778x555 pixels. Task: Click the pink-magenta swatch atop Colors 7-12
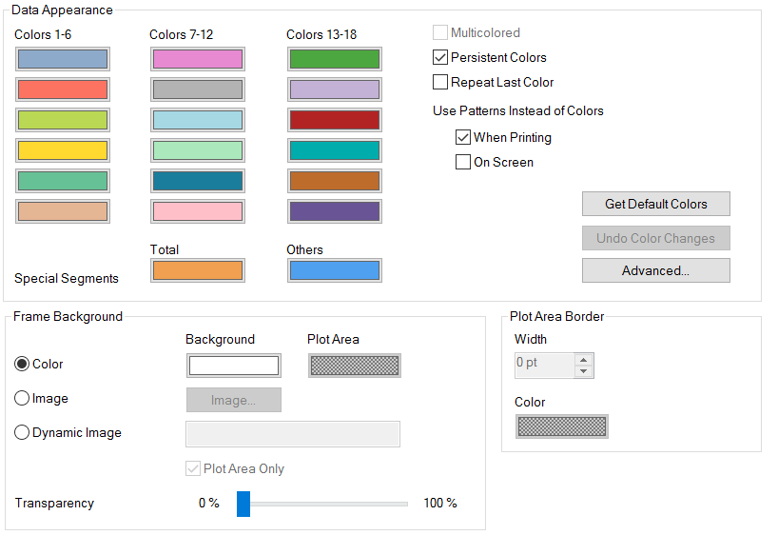click(x=197, y=59)
